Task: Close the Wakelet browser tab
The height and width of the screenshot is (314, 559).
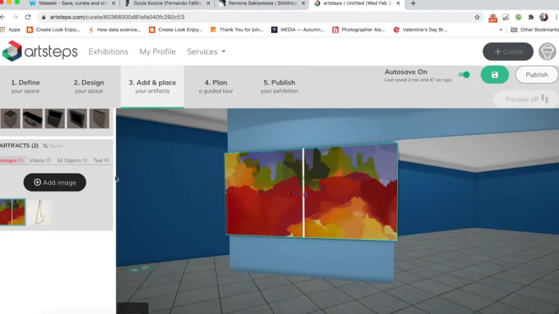Action: point(114,3)
